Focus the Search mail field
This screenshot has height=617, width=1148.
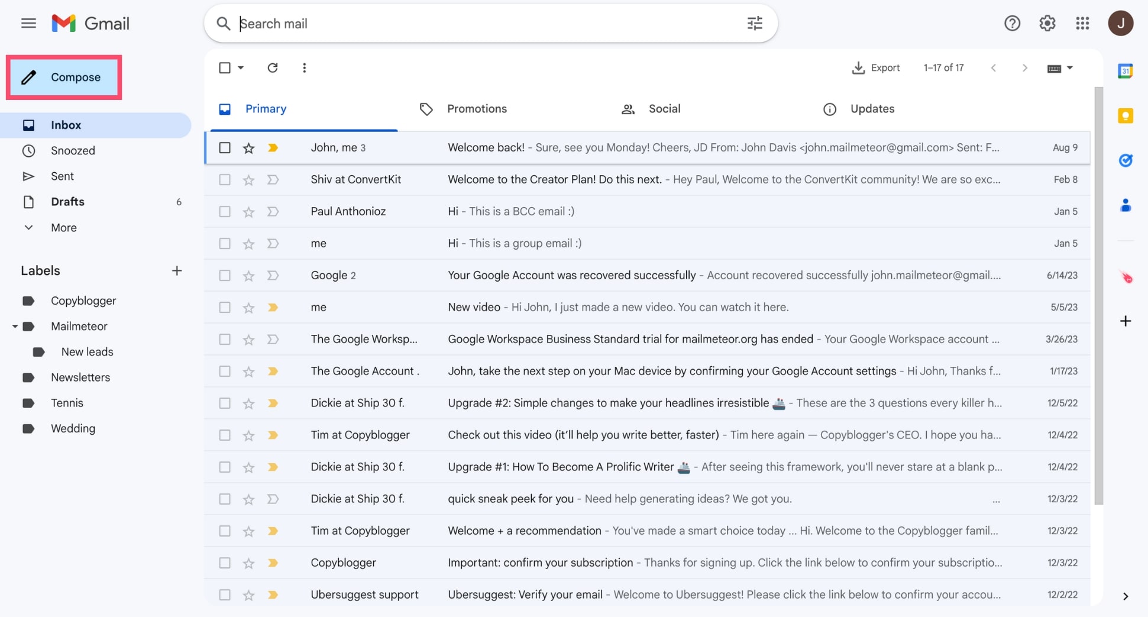[491, 24]
